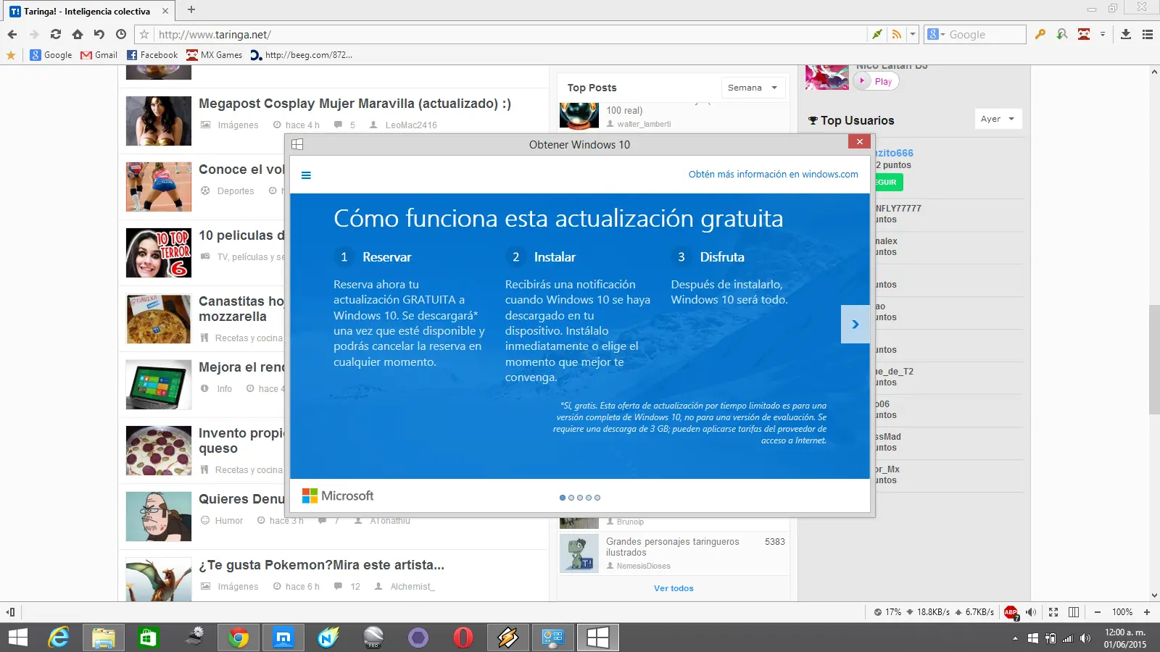Go to next slide with the arrow button
Screen dimensions: 1160x652
pyautogui.click(x=855, y=325)
